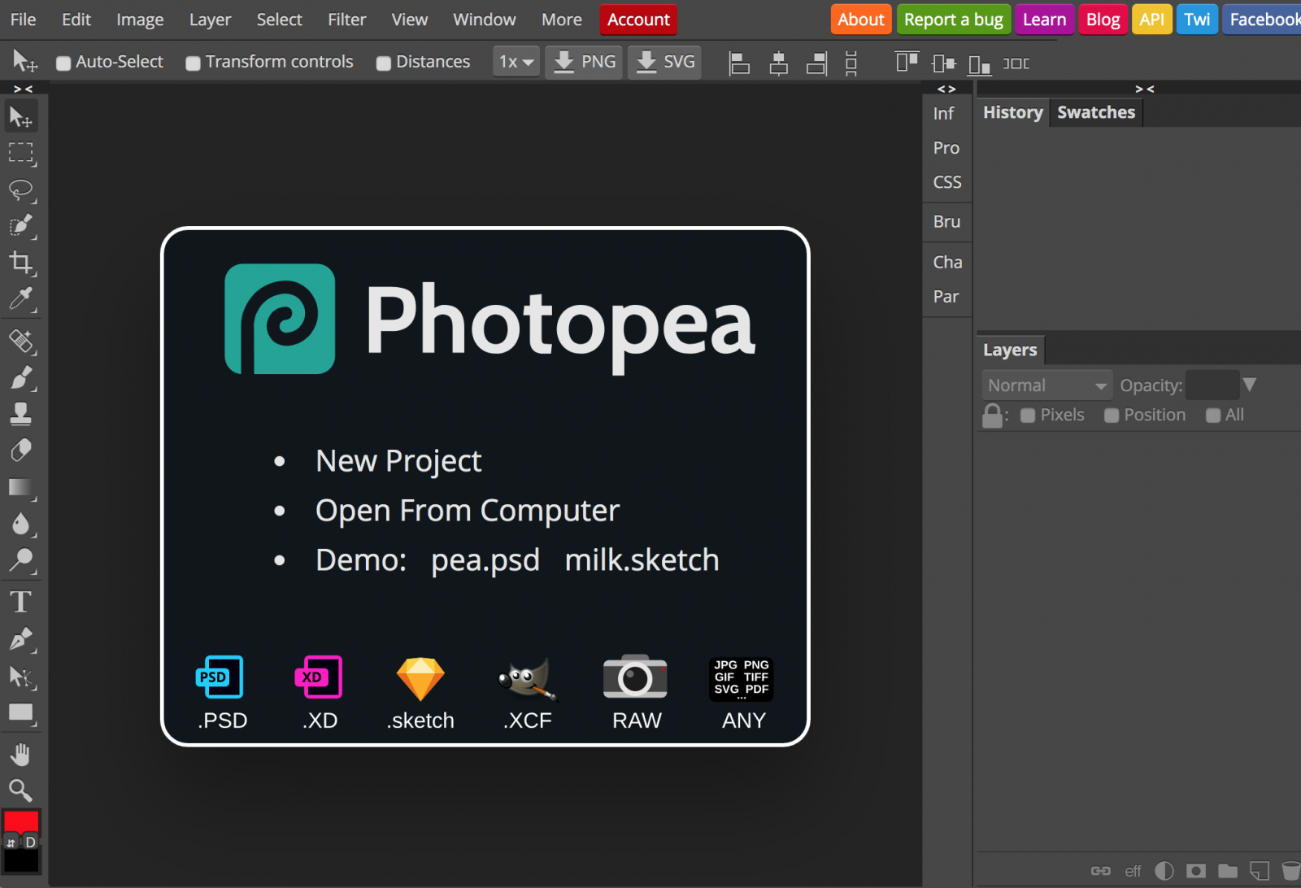This screenshot has width=1301, height=888.
Task: Click the align horizontal centers icon
Action: tap(778, 63)
